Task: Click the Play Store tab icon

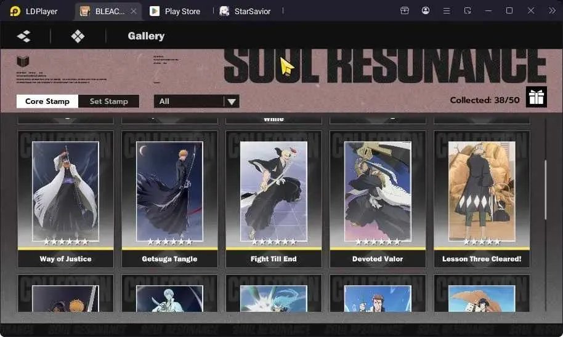Action: 155,11
